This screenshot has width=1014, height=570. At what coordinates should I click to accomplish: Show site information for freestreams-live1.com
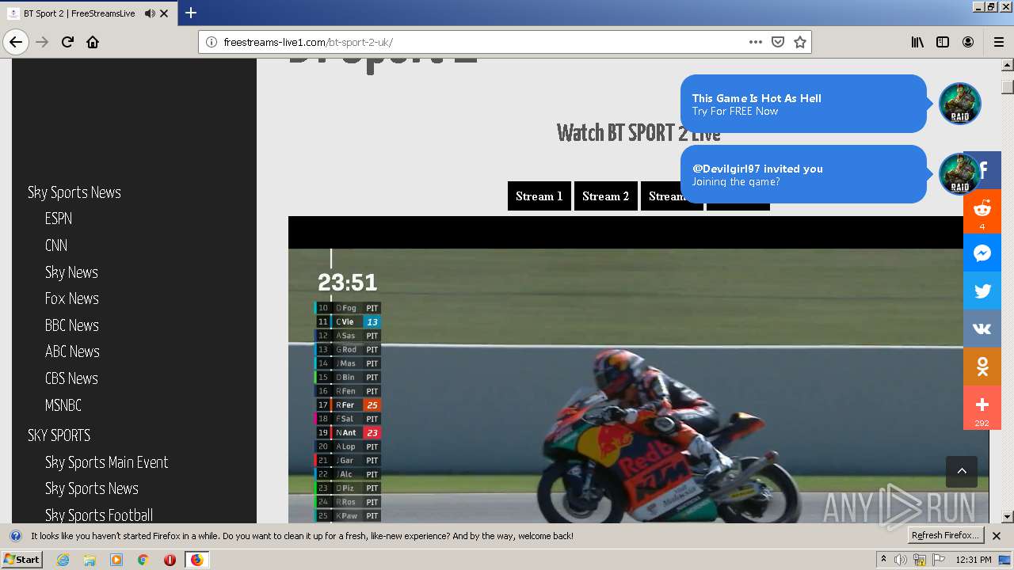tap(211, 42)
